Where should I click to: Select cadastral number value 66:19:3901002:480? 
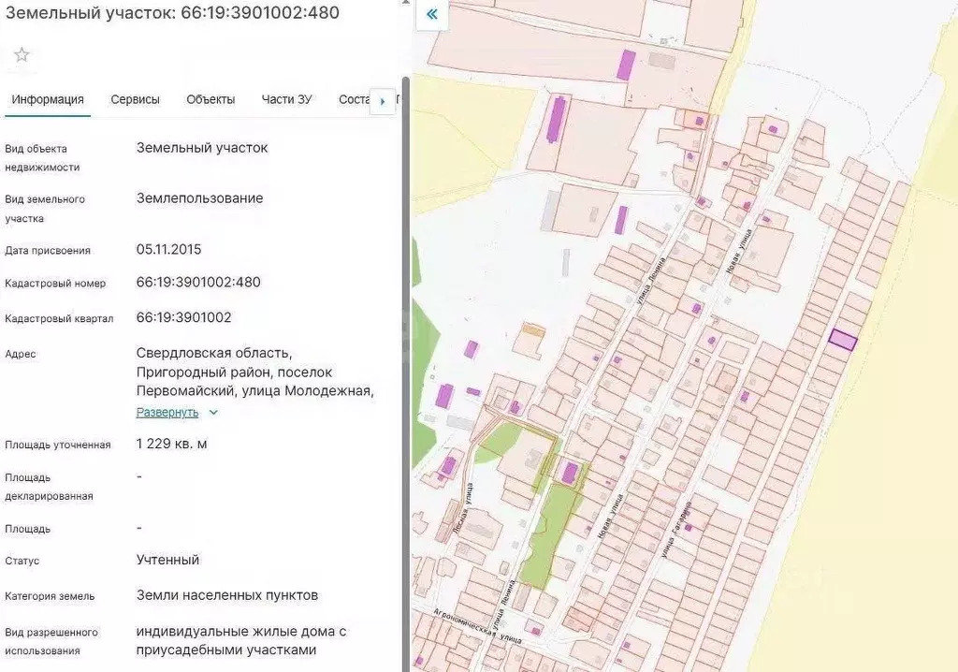point(198,283)
